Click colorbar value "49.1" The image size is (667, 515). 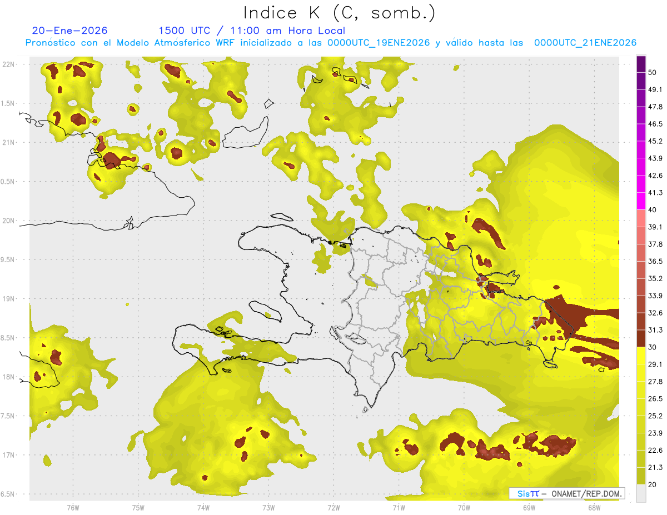(x=655, y=89)
